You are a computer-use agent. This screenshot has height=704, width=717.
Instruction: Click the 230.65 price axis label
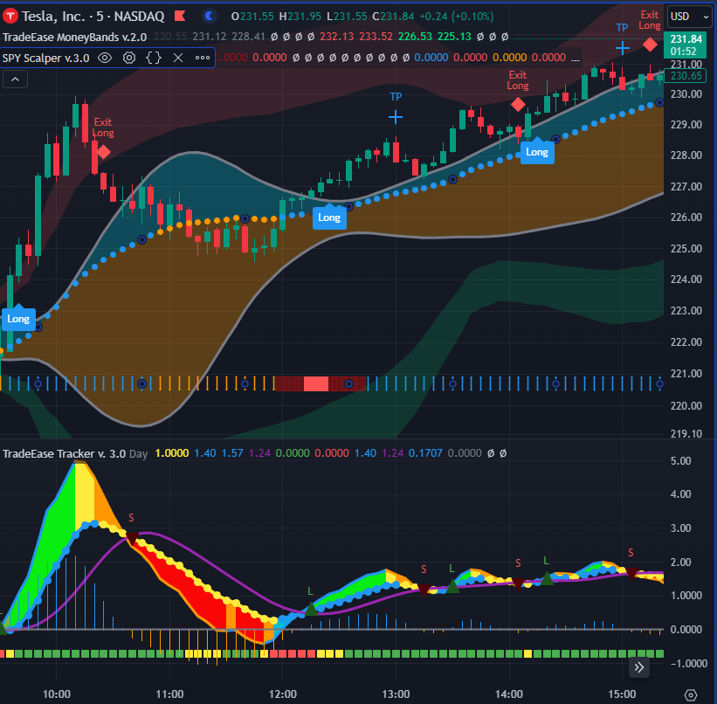click(x=686, y=76)
